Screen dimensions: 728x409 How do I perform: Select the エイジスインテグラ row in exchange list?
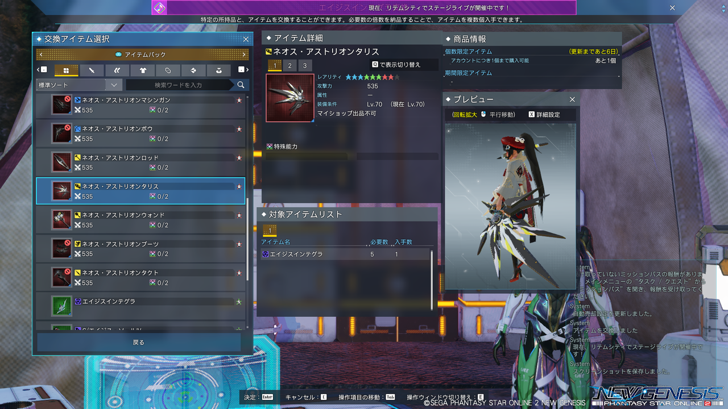pos(140,306)
